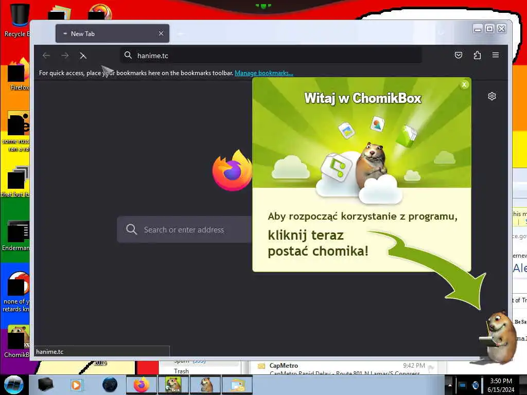Switch to the hamster taskbar button
This screenshot has height=395, width=527.
(206, 385)
